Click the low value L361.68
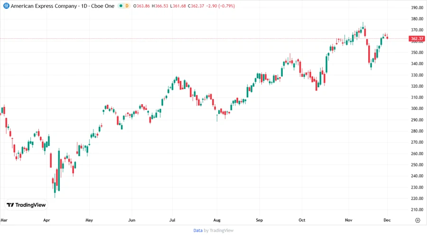Image resolution: width=427 pixels, height=236 pixels. (178, 6)
